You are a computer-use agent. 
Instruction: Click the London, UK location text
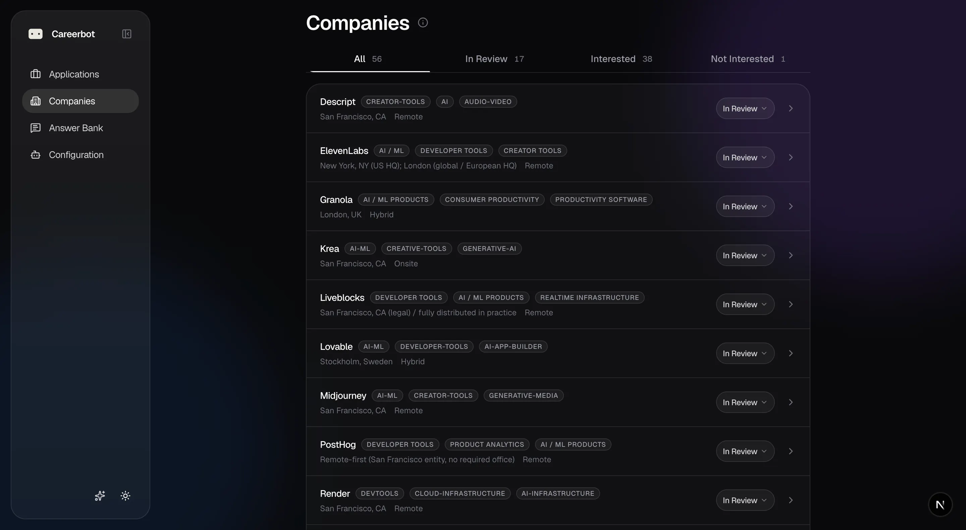click(340, 215)
